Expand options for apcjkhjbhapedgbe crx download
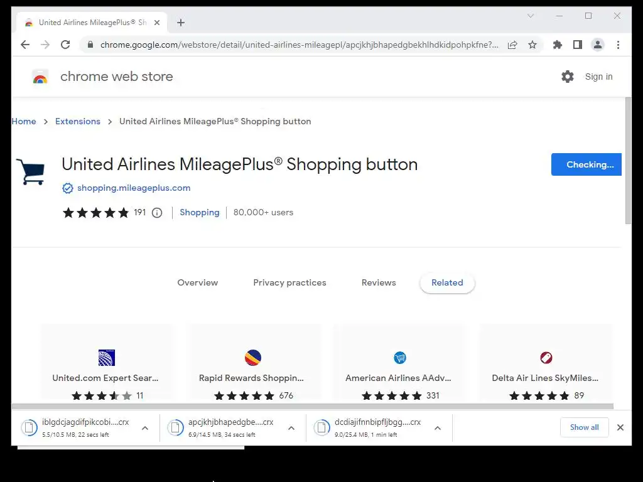Screen dimensions: 643x482 [x=291, y=428]
